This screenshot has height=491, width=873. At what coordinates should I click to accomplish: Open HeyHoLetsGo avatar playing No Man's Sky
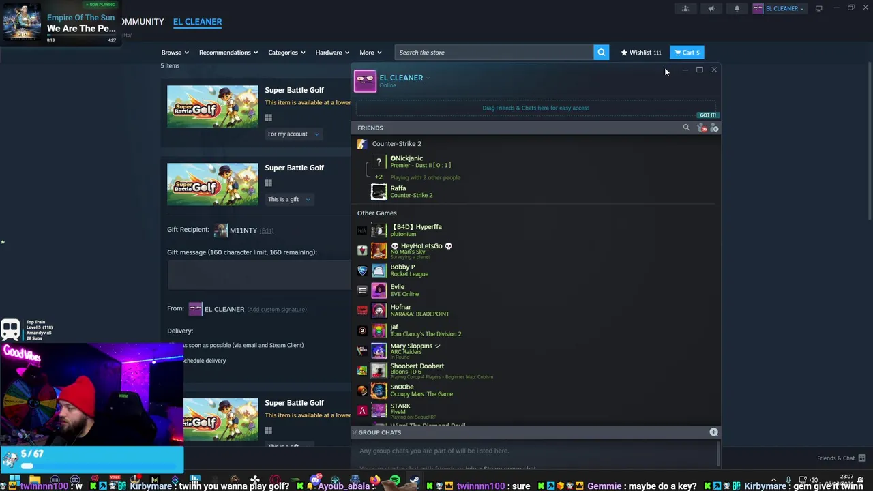coord(379,250)
